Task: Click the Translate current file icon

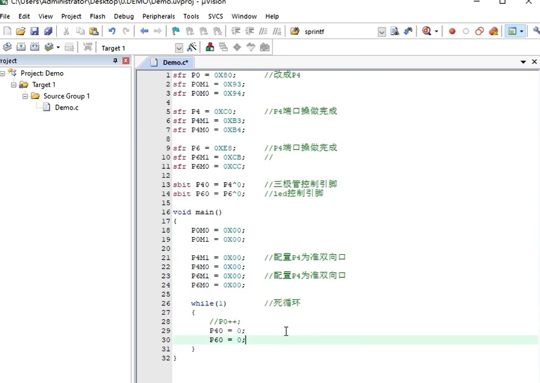Action: [7, 47]
